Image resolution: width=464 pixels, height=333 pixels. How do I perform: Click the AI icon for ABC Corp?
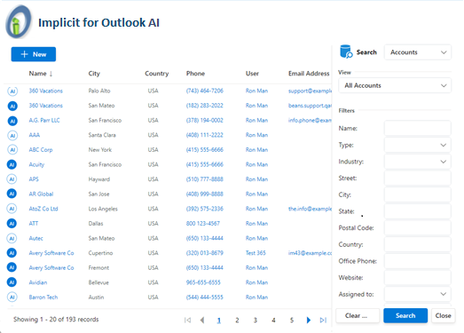[x=12, y=150]
